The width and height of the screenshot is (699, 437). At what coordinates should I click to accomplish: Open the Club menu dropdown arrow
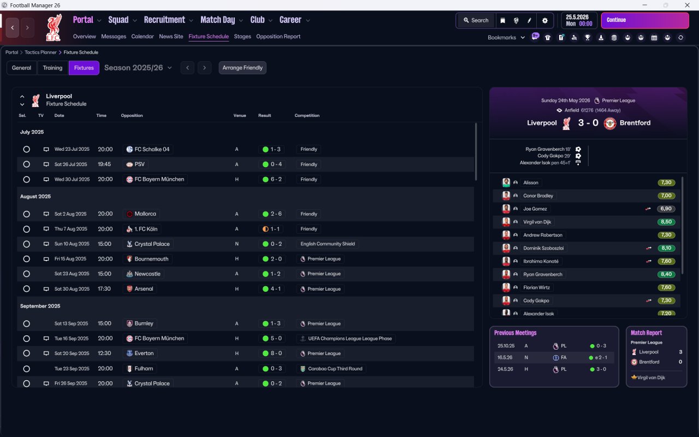click(x=270, y=21)
